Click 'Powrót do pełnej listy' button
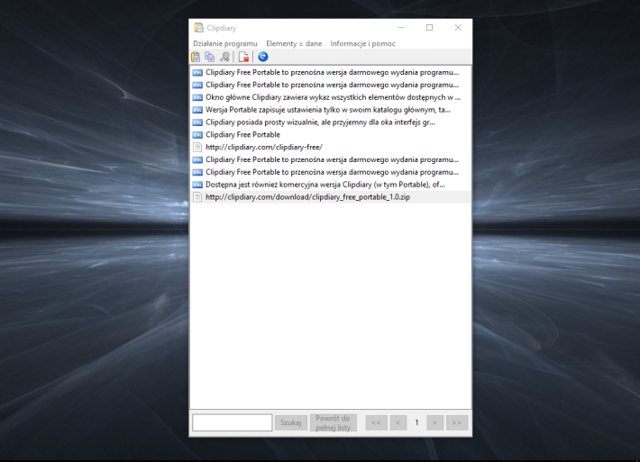 point(333,422)
